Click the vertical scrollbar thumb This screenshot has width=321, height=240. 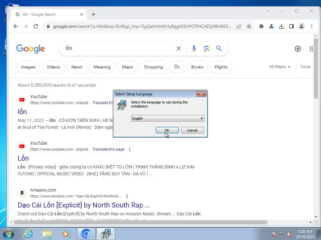316,68
